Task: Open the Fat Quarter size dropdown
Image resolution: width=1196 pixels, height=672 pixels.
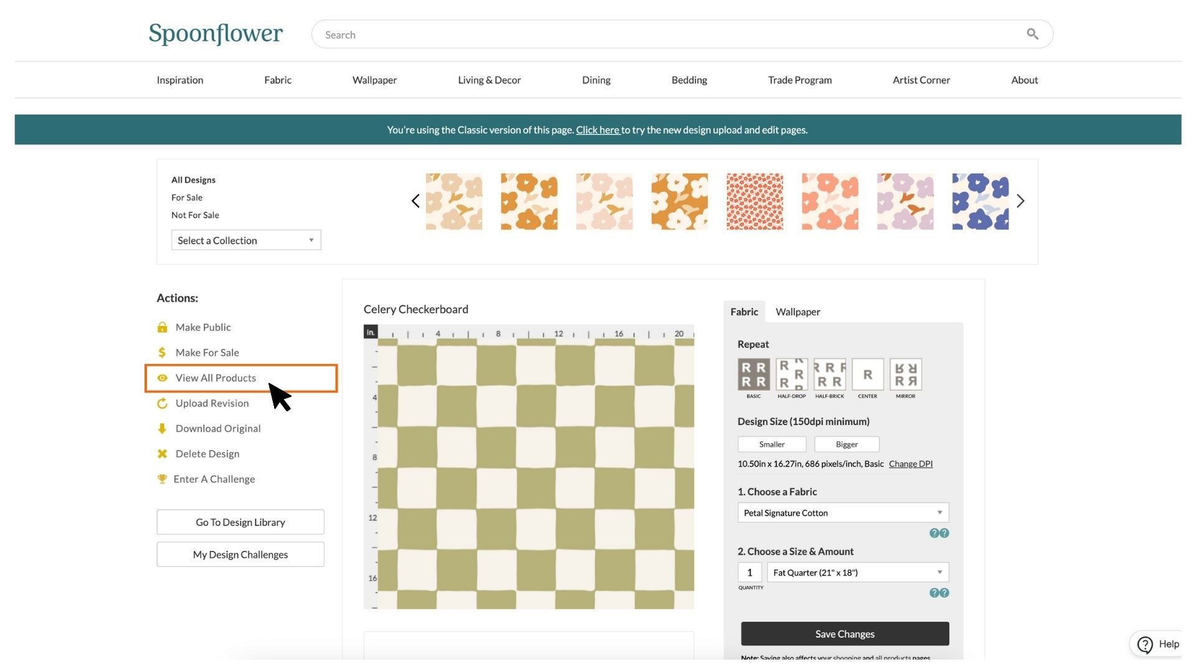Action: coord(858,572)
